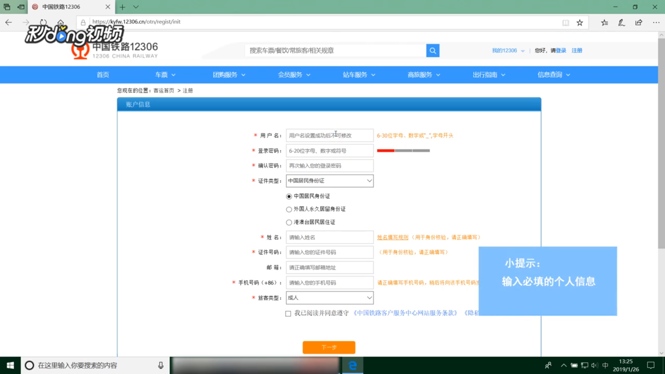Click the 用户名 input field
The image size is (665, 374).
[x=329, y=135]
